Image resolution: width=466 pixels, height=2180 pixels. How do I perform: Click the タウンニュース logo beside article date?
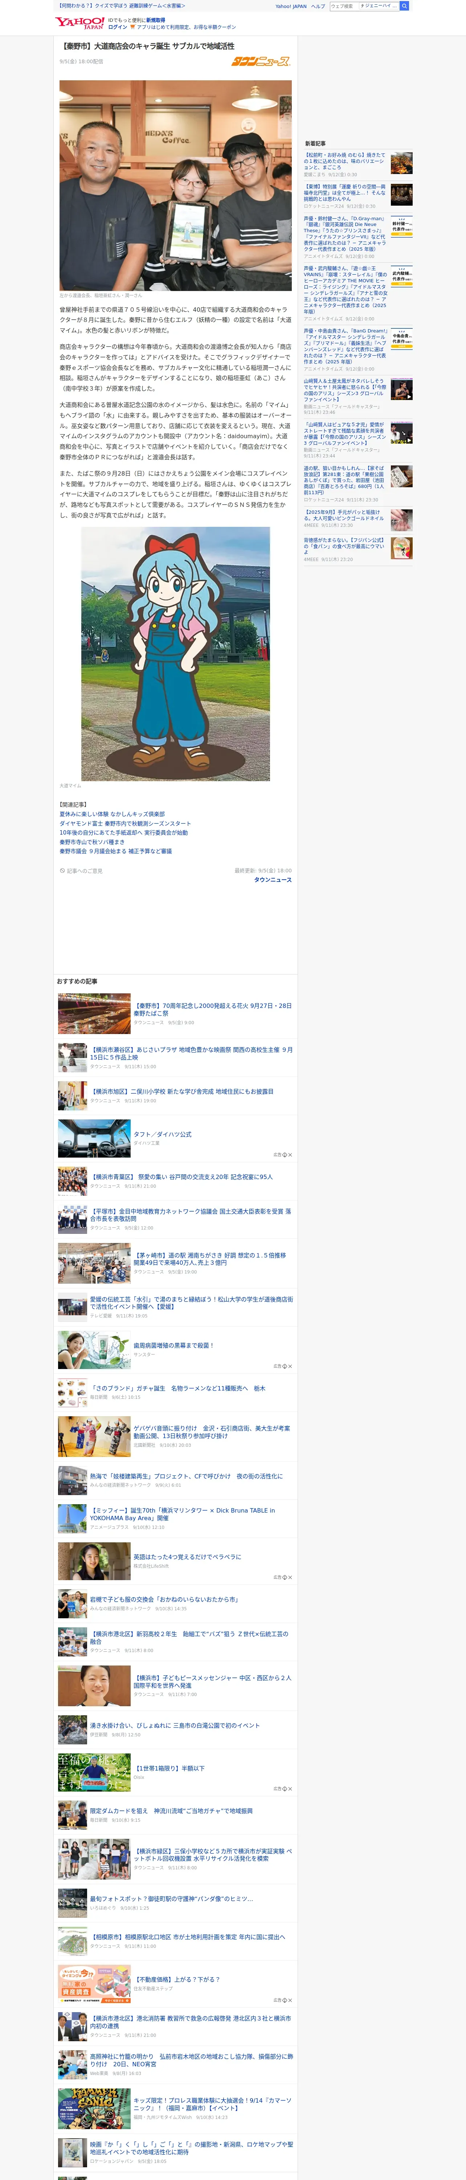click(x=261, y=61)
